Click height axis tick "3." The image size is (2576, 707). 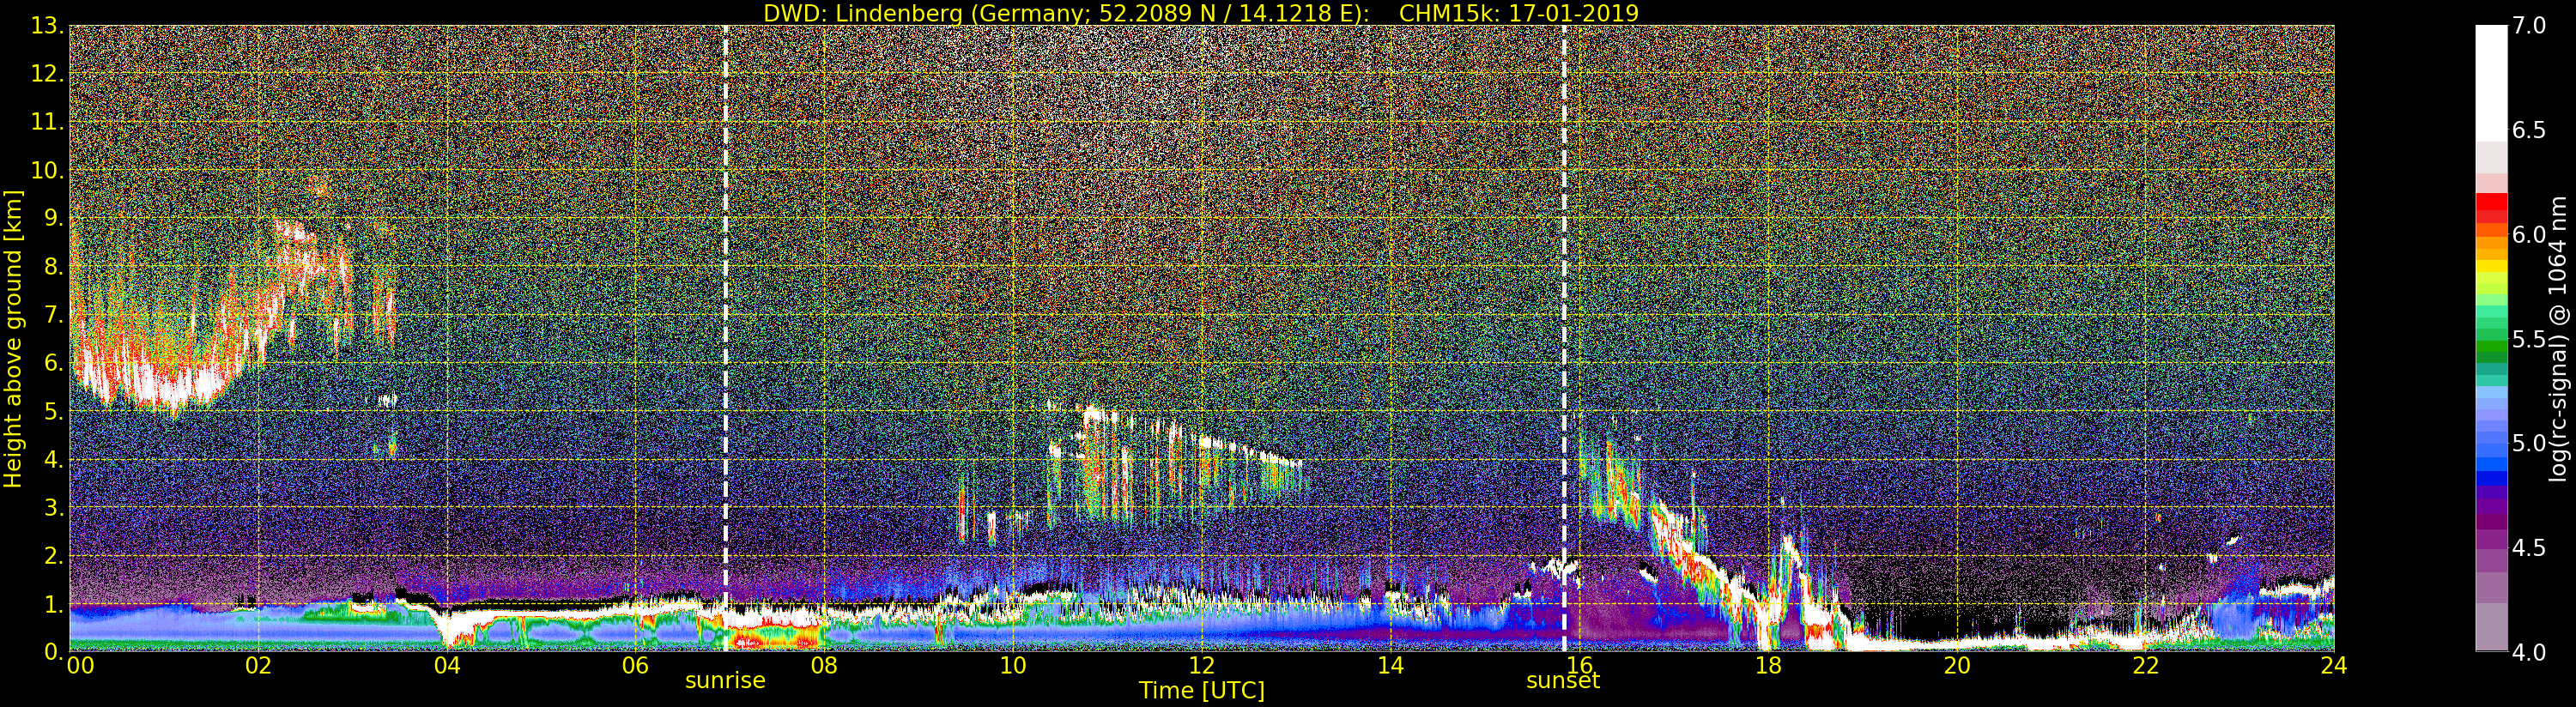[53, 507]
